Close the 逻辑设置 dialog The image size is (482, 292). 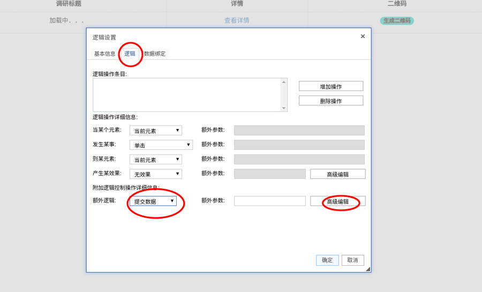point(363,36)
